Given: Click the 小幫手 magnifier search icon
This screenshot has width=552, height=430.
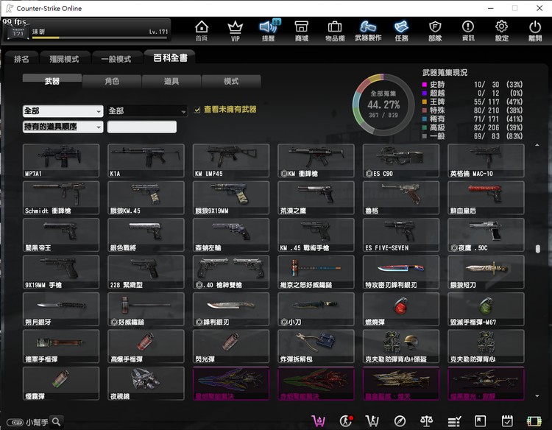Looking at the screenshot, I should (57, 422).
